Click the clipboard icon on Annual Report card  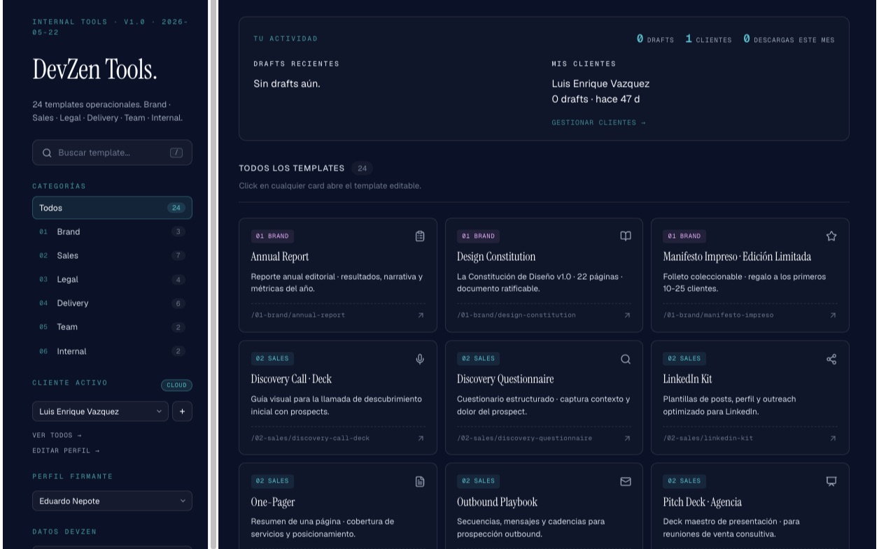click(420, 236)
